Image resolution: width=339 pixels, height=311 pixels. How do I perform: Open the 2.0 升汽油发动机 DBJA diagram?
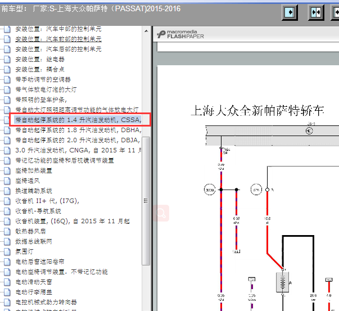pos(78,140)
